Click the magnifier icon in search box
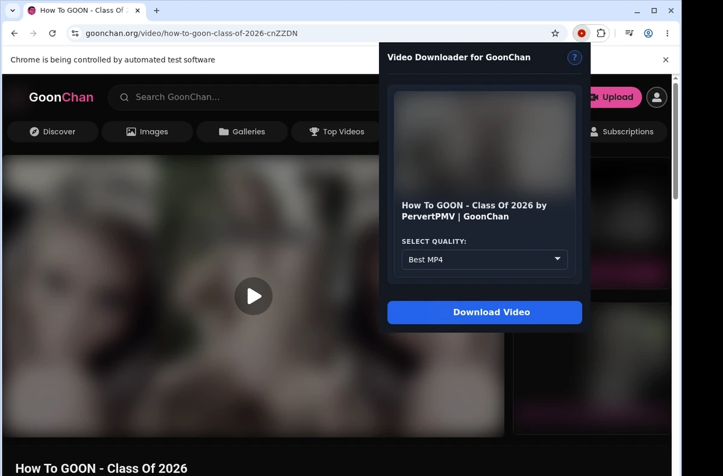Screen dimensions: 723x476 click(124, 97)
